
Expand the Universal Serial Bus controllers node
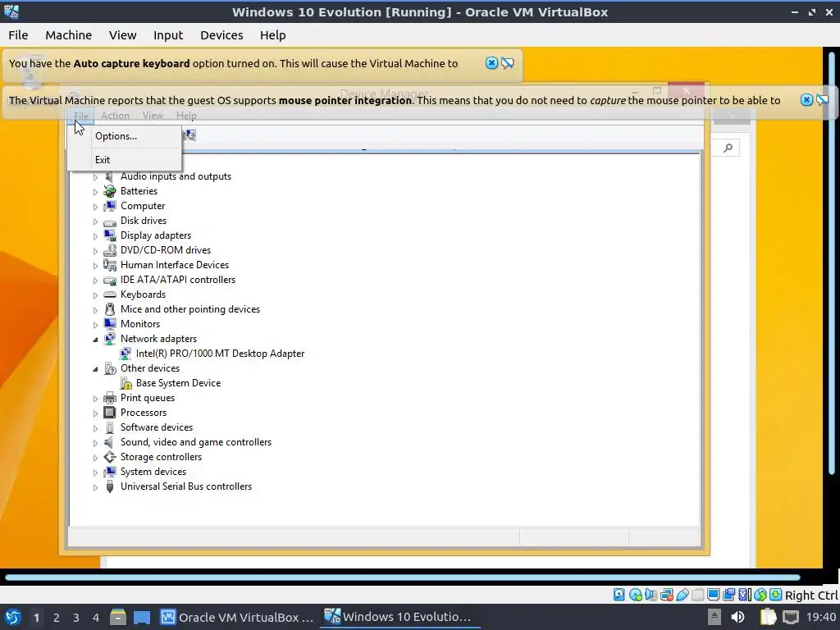coord(95,487)
